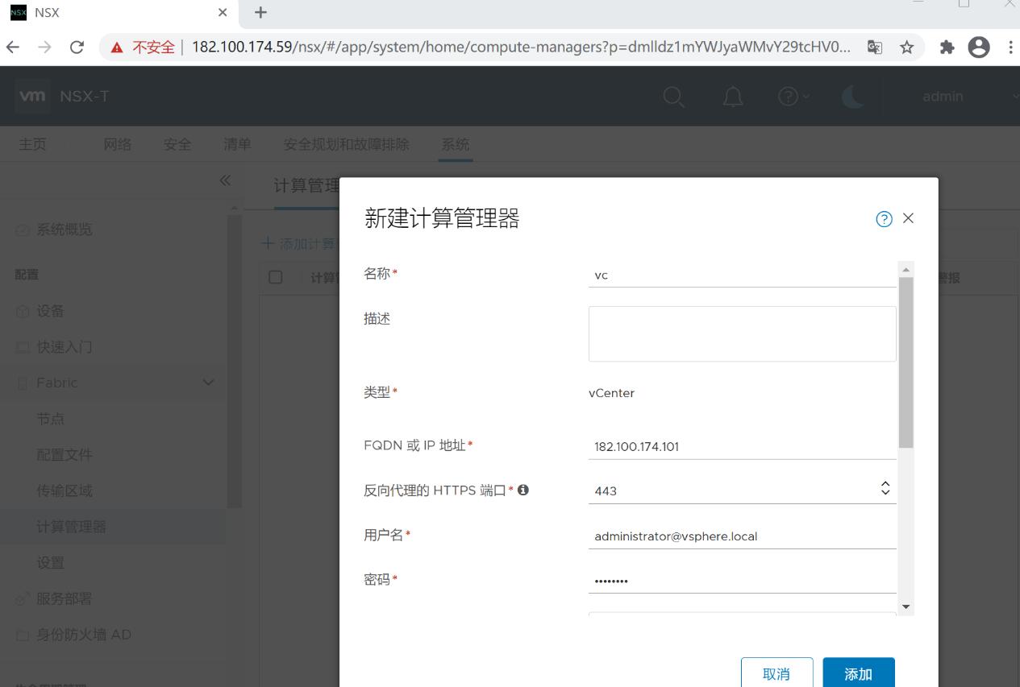Click the FQDN 或 IP 地址 input field
1020x687 pixels.
coord(742,446)
